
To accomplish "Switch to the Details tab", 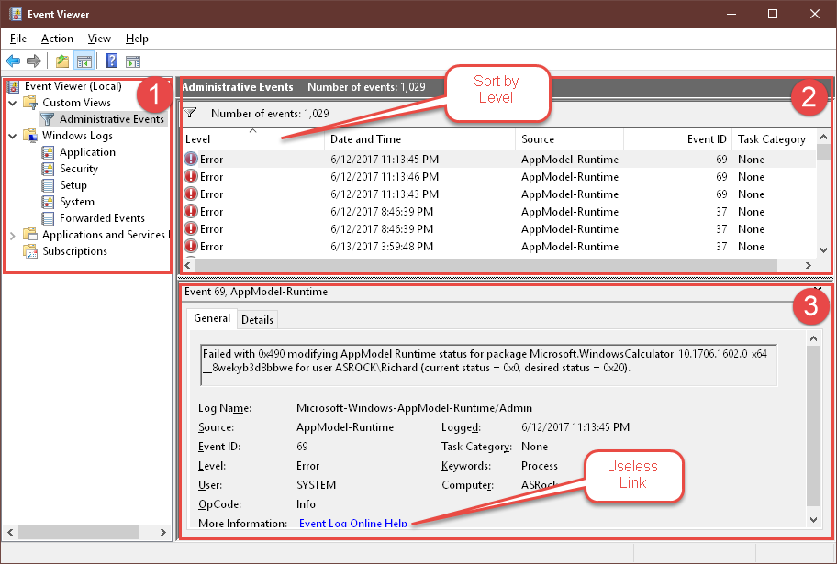I will click(257, 319).
